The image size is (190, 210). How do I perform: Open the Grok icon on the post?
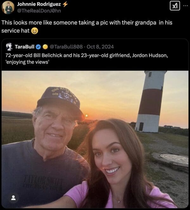[175, 6]
